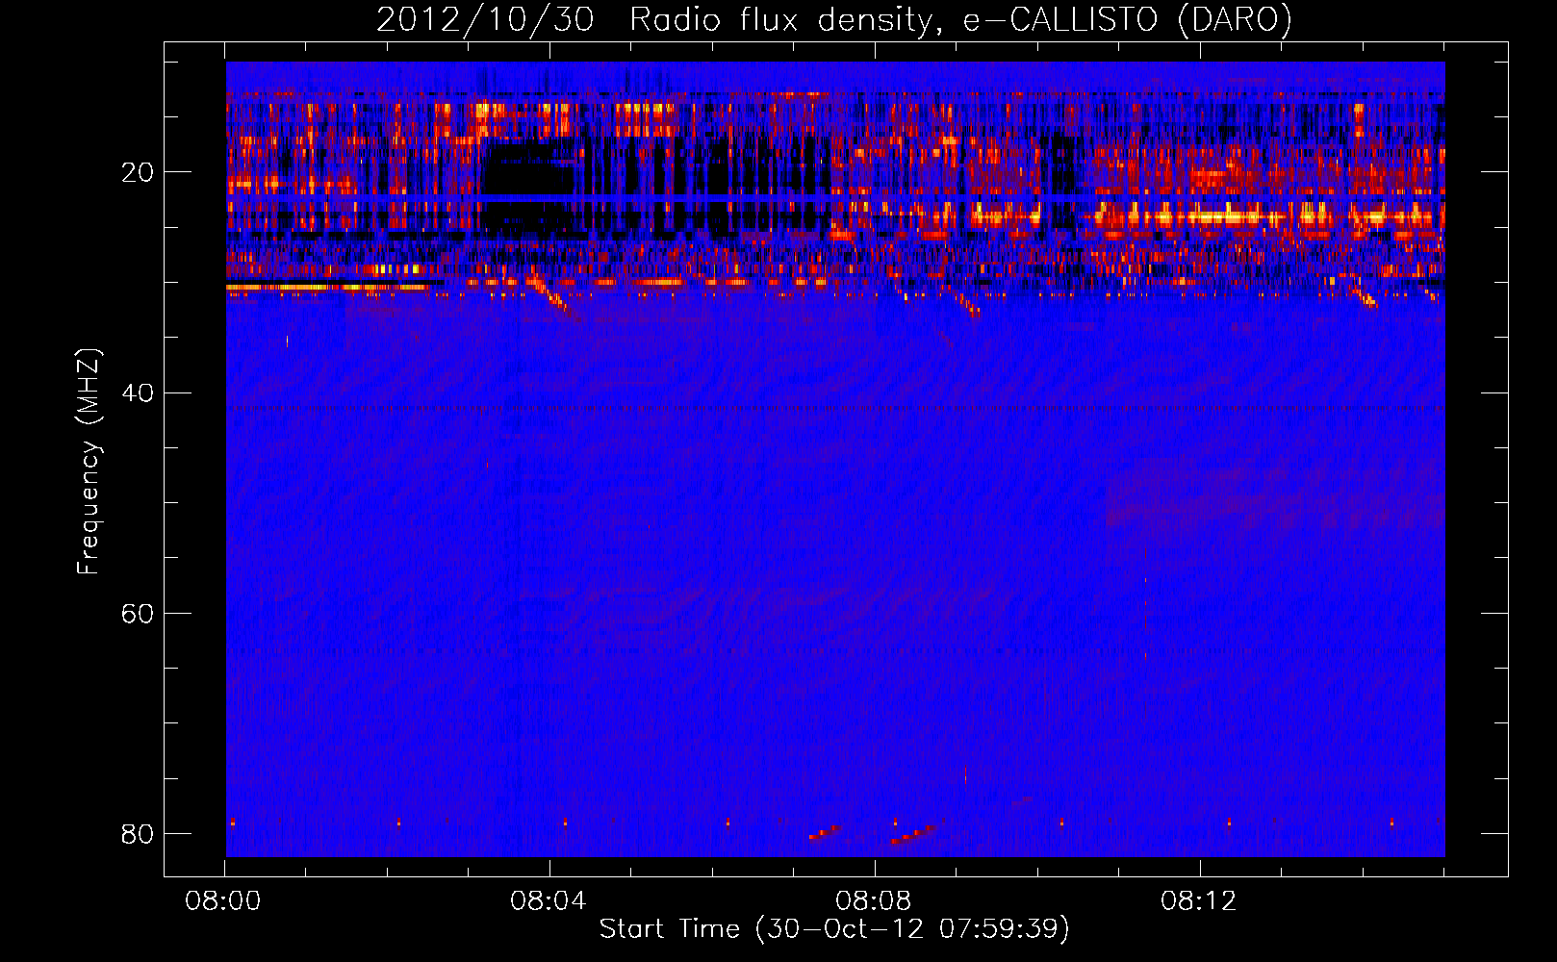Click the 20 MHz frequency tick label
Image resolution: width=1557 pixels, height=962 pixels.
(138, 173)
